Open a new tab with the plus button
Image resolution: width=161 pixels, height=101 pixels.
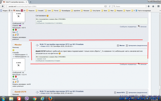tap(30, 2)
